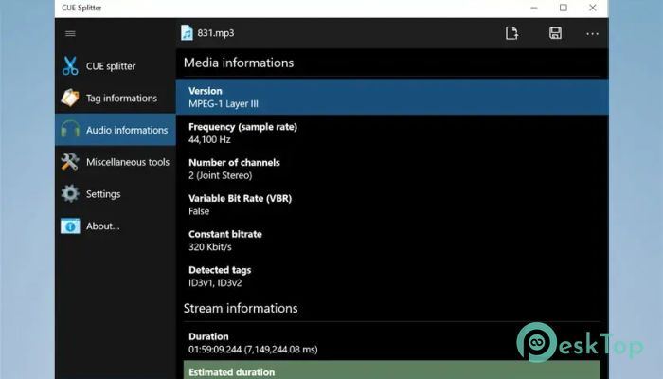Click the 831.mp3 music file icon
Screen dimensions: 663x379
(187, 33)
